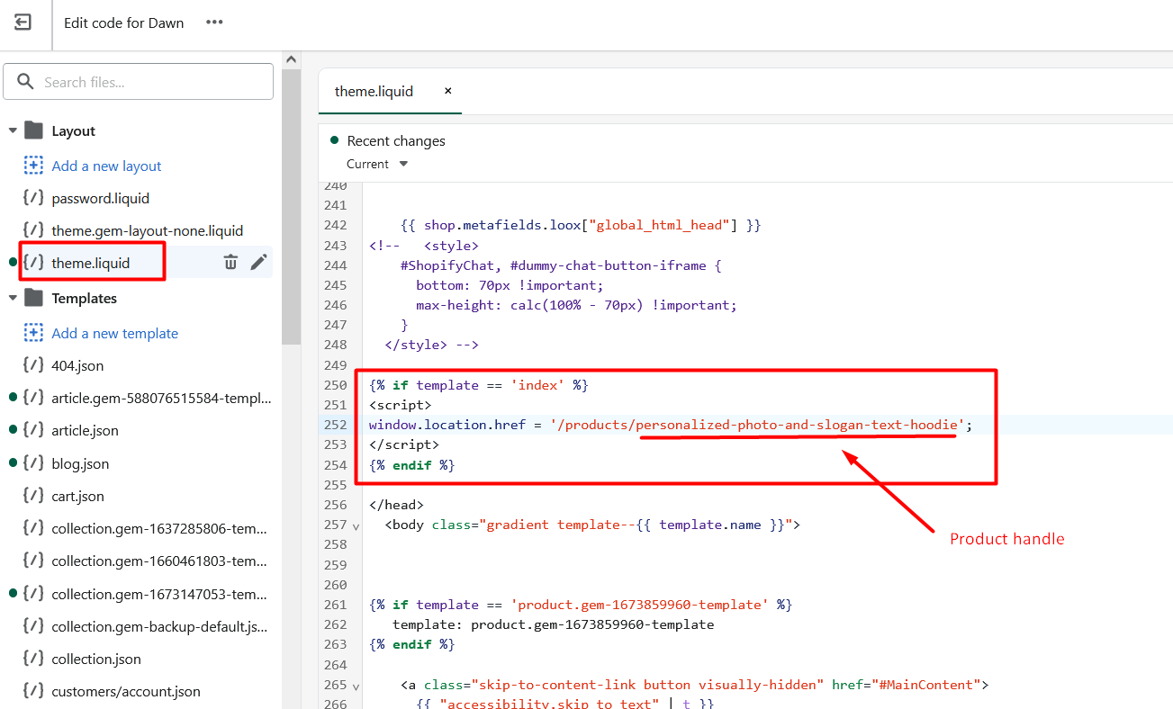Click the Add a new layout icon
Viewport: 1173px width, 709px height.
(x=33, y=166)
